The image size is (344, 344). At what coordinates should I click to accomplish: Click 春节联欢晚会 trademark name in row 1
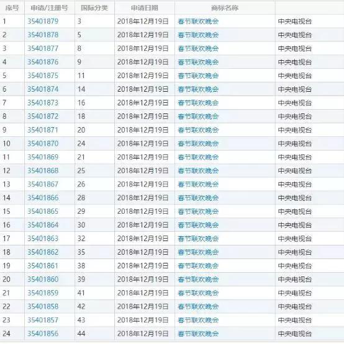(198, 22)
